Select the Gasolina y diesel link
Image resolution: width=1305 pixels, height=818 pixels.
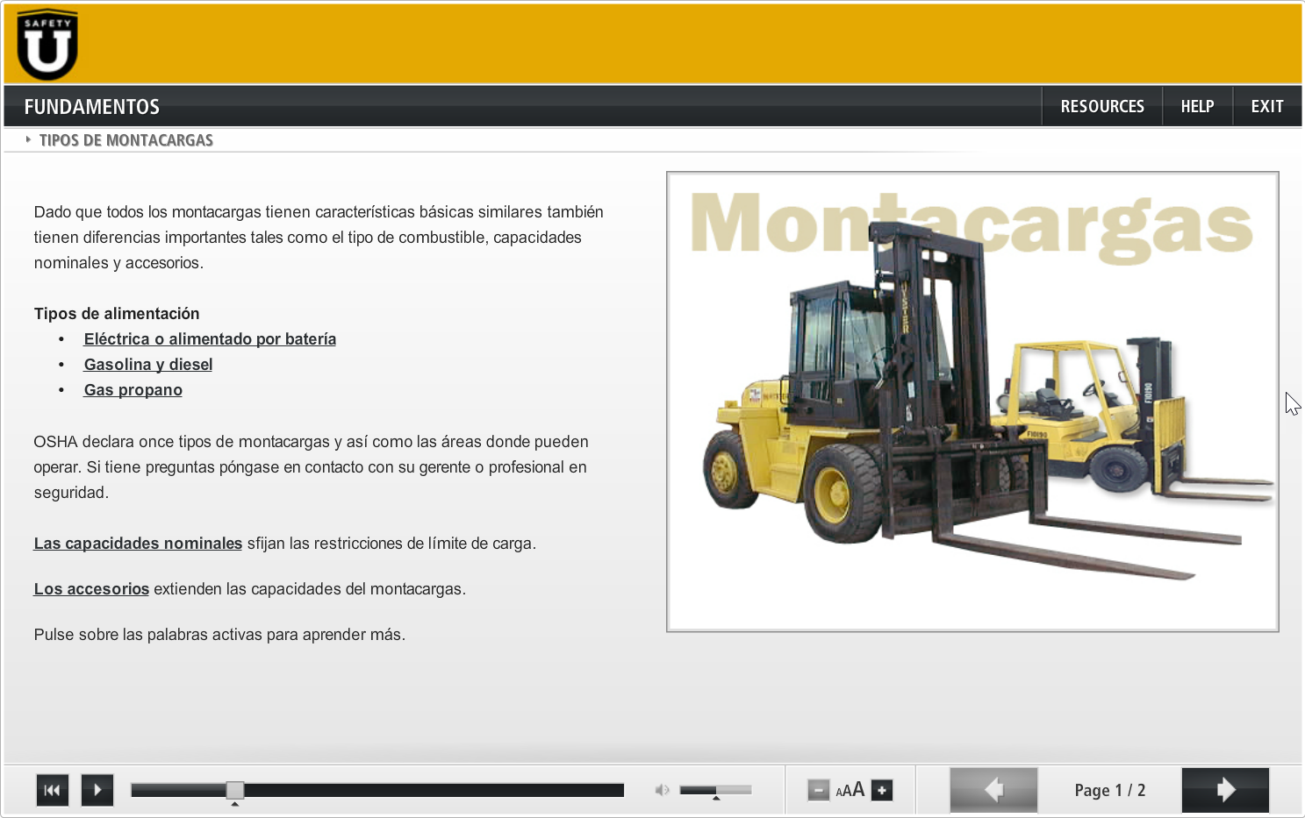(147, 364)
